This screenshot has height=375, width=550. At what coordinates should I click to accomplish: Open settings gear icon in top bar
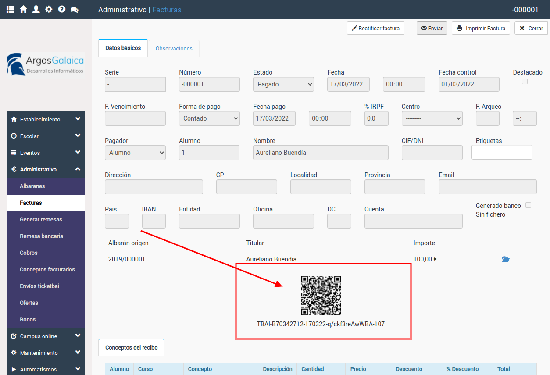click(49, 9)
